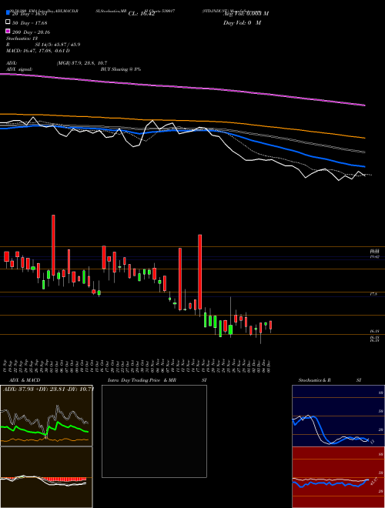Click the 'ADX: 37.93 +DY: 23.81 -DY: 10.71' readout

tap(49, 389)
